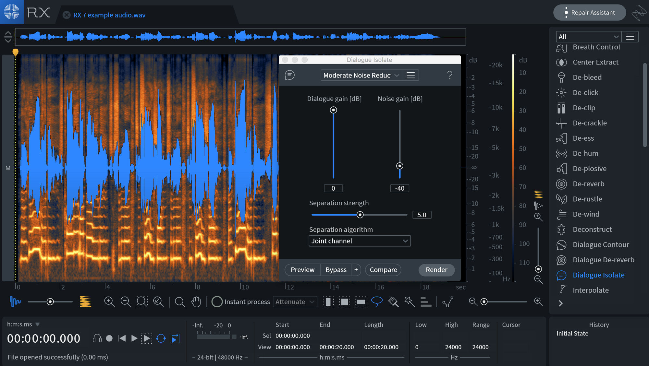Open the Interpolate module

pyautogui.click(x=591, y=290)
